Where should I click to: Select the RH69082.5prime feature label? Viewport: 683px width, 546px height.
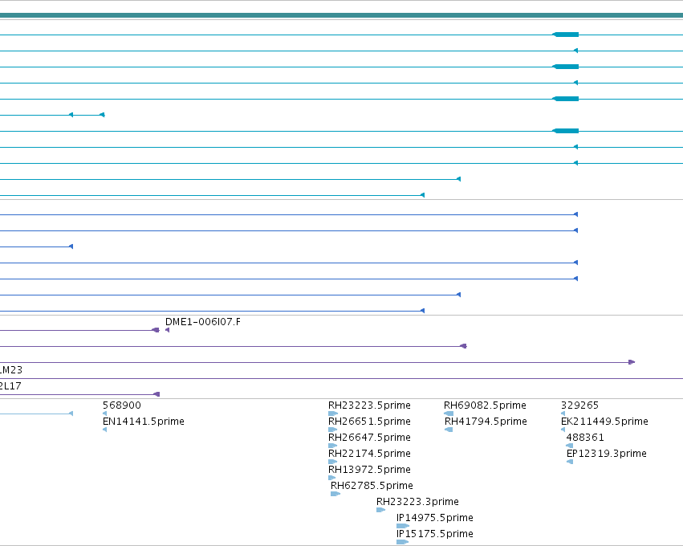click(x=485, y=405)
